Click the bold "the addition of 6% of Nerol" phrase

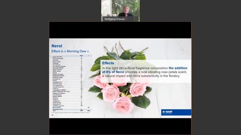click(145, 70)
